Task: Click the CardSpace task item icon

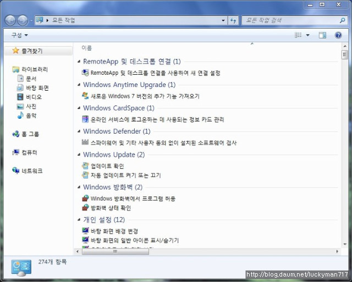Action: 85,119
